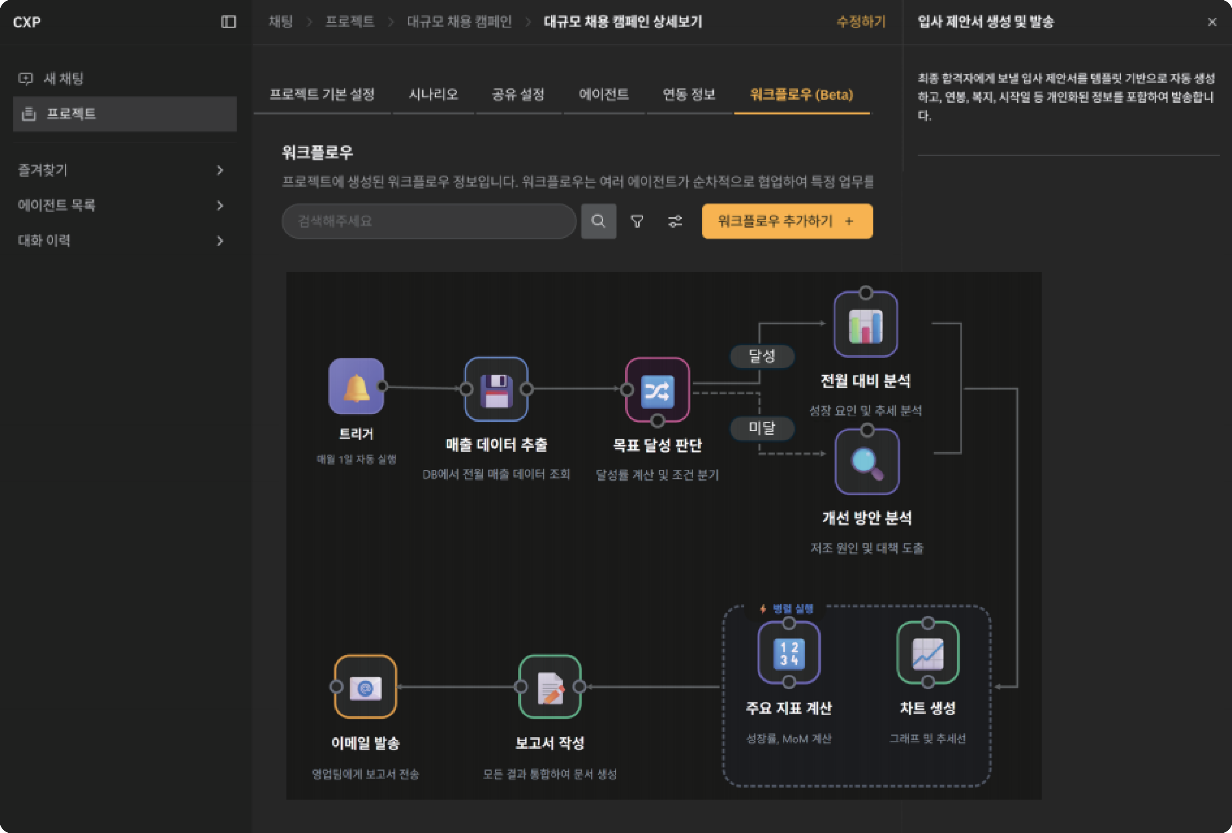Viewport: 1232px width, 833px height.
Task: Click the 미달 branch label
Action: tap(762, 428)
